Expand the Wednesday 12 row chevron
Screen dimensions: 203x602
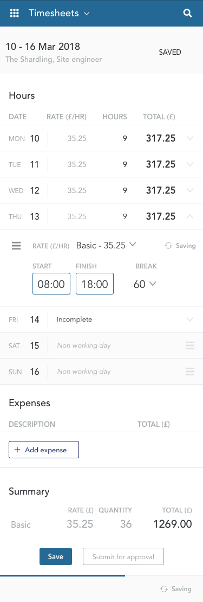point(189,190)
